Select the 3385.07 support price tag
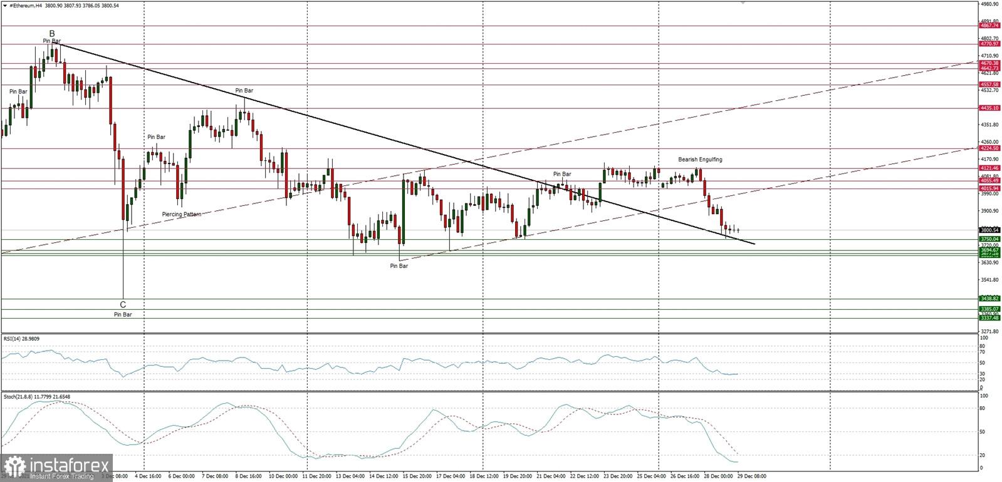 coord(989,309)
